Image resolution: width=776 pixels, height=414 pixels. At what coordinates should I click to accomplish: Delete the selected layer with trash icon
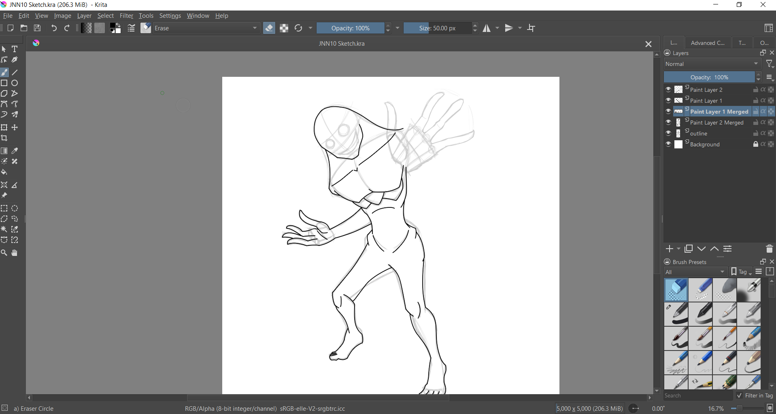tap(770, 249)
